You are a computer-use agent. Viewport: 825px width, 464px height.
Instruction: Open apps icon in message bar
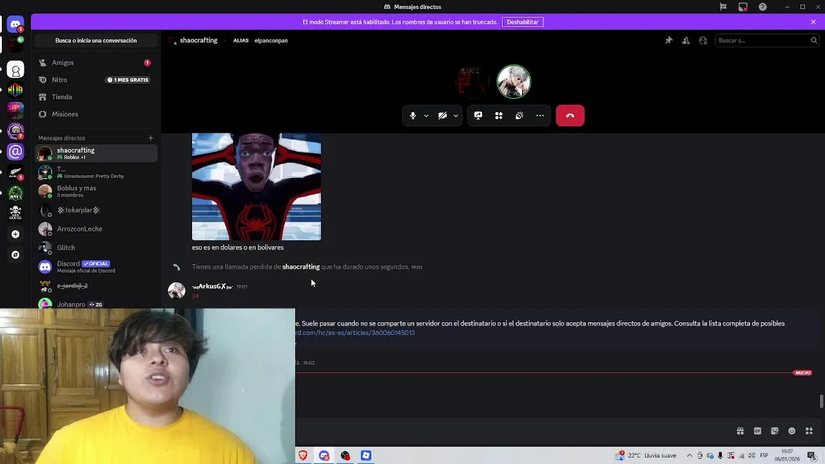tap(810, 431)
